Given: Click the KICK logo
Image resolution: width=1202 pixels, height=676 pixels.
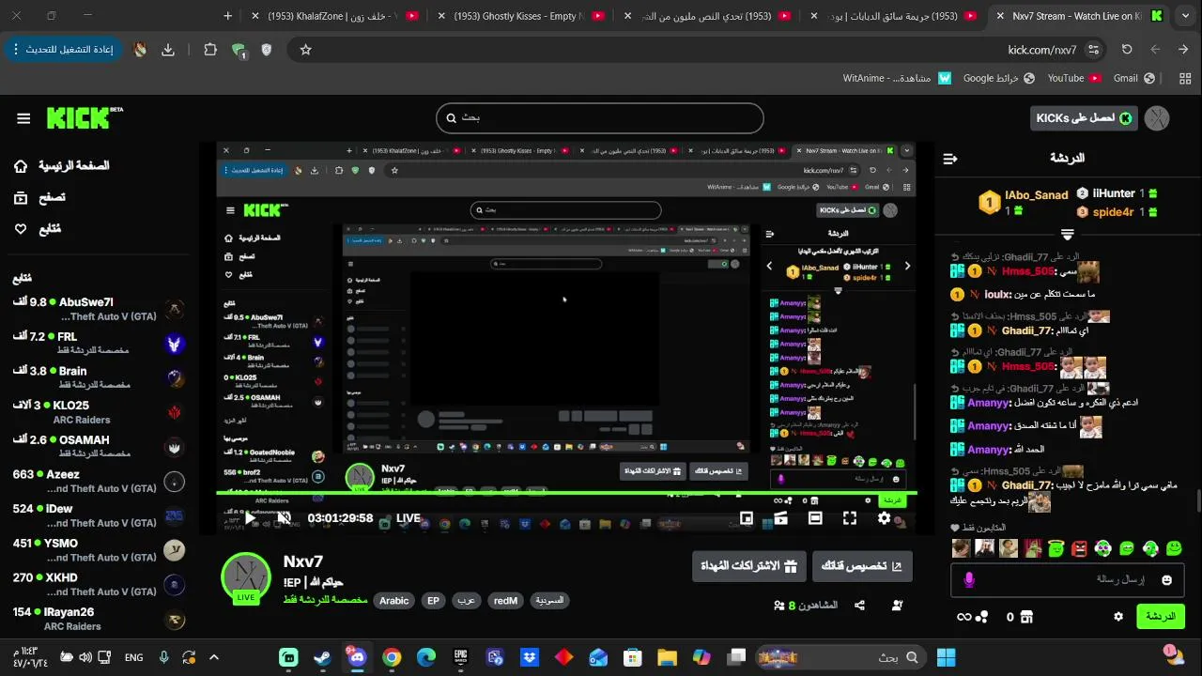Looking at the screenshot, I should [84, 118].
